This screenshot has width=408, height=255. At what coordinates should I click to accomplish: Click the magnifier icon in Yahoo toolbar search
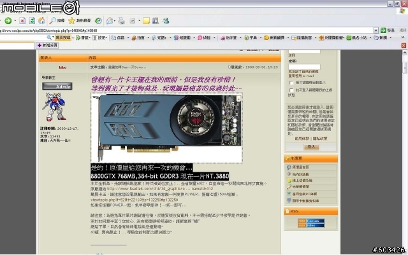(49, 38)
